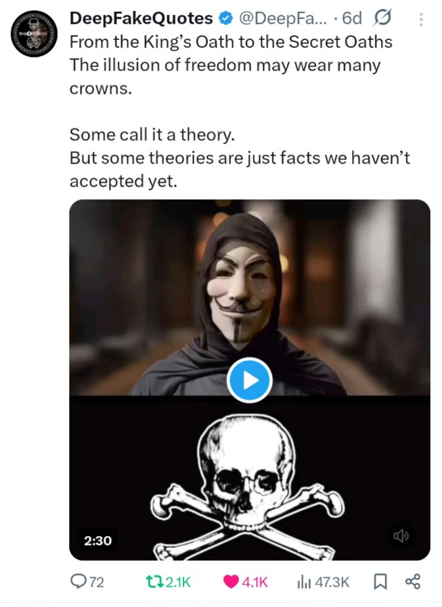The image size is (442, 607).
Task: Play the video with the blue play button
Action: [x=250, y=380]
